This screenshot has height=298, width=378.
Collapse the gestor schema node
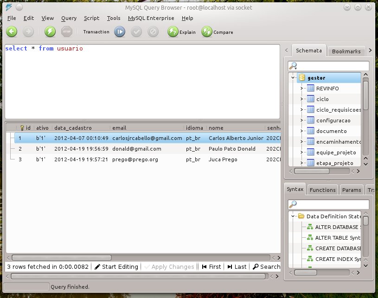(x=293, y=77)
